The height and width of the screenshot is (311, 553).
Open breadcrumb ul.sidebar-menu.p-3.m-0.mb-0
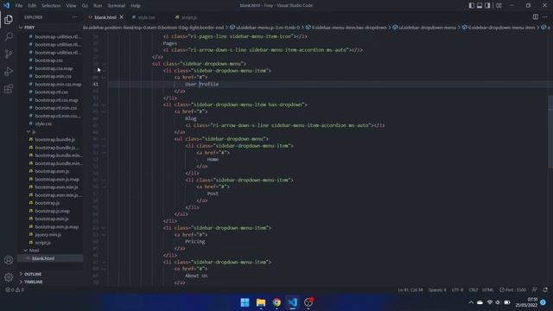point(264,27)
